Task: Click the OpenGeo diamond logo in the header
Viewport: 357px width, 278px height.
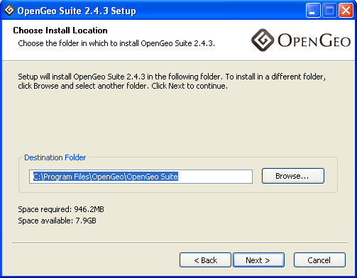Action: tap(263, 40)
